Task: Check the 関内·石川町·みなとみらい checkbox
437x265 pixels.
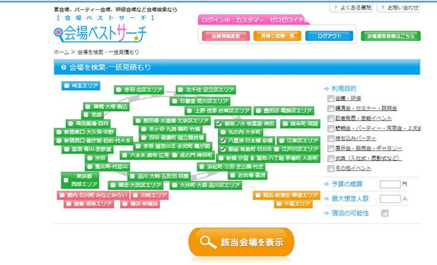Action: tap(62, 195)
